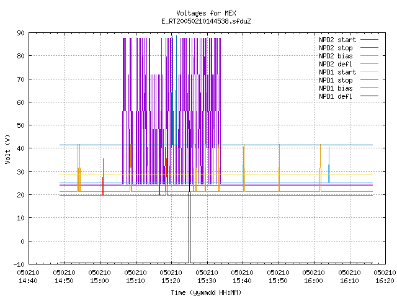Click the 60 y-axis tick label

point(20,102)
